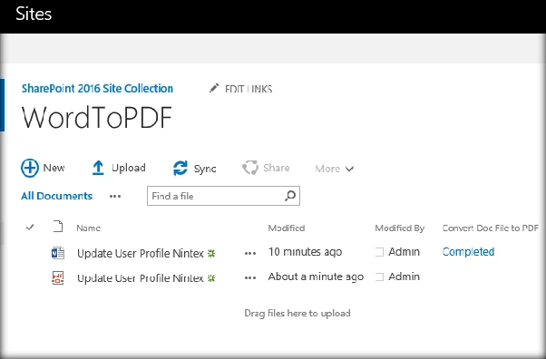Tick presence box beside Admin in second row

click(379, 277)
